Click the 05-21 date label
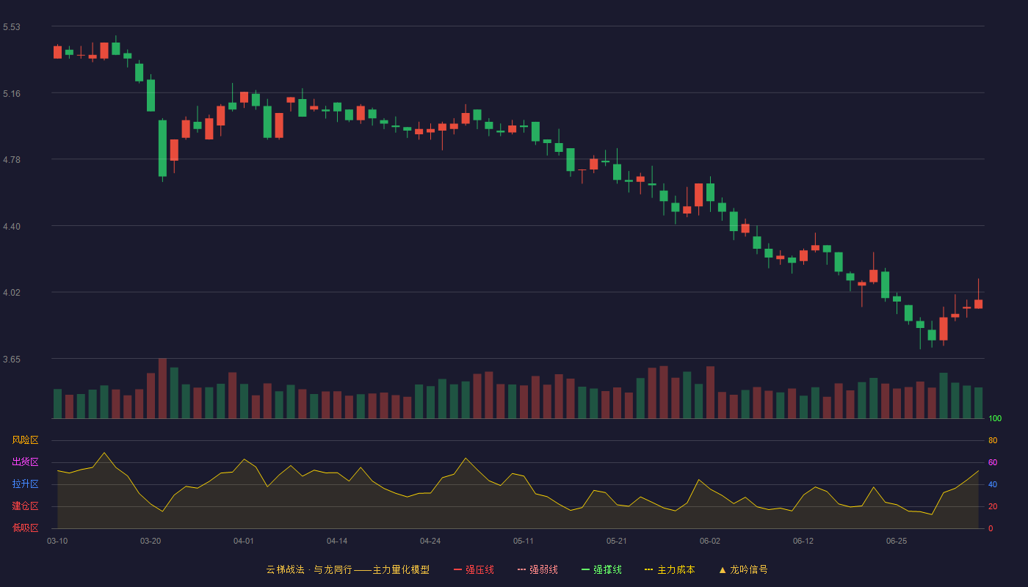1028x587 pixels. (617, 541)
